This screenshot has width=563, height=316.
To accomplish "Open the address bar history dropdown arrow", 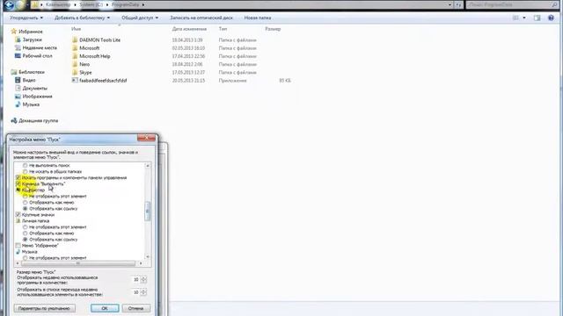I will tap(450, 4).
